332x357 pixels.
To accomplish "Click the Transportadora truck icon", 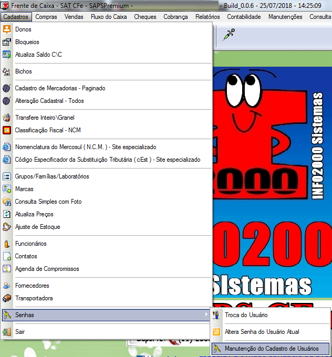I will pos(7,298).
